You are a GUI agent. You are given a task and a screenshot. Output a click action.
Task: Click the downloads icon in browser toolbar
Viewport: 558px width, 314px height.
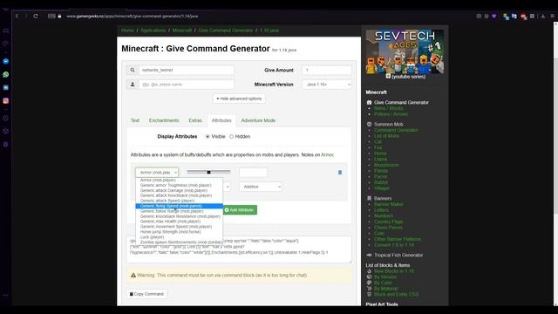click(543, 16)
